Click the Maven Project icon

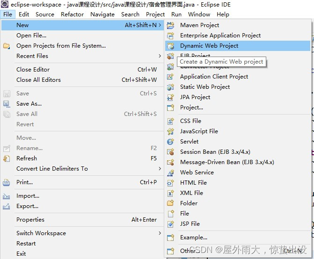click(x=170, y=25)
